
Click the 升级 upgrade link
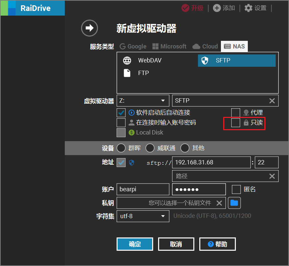[x=197, y=8]
